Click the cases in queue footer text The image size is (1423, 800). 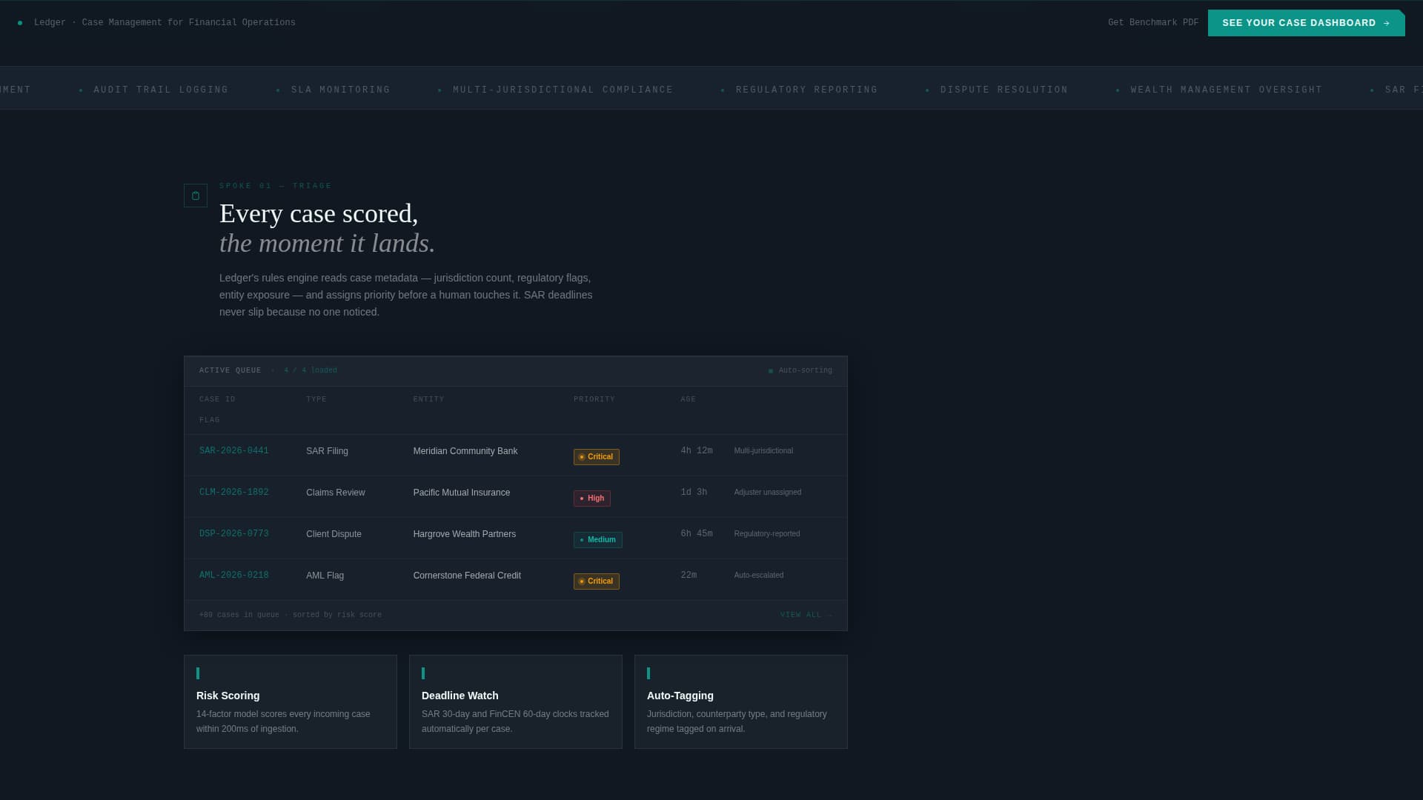click(291, 616)
